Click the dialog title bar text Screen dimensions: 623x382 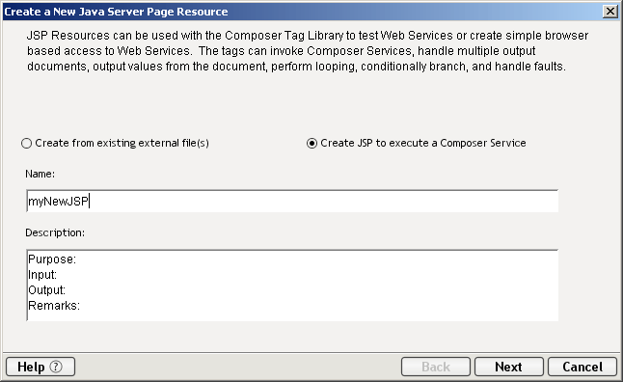click(x=116, y=12)
